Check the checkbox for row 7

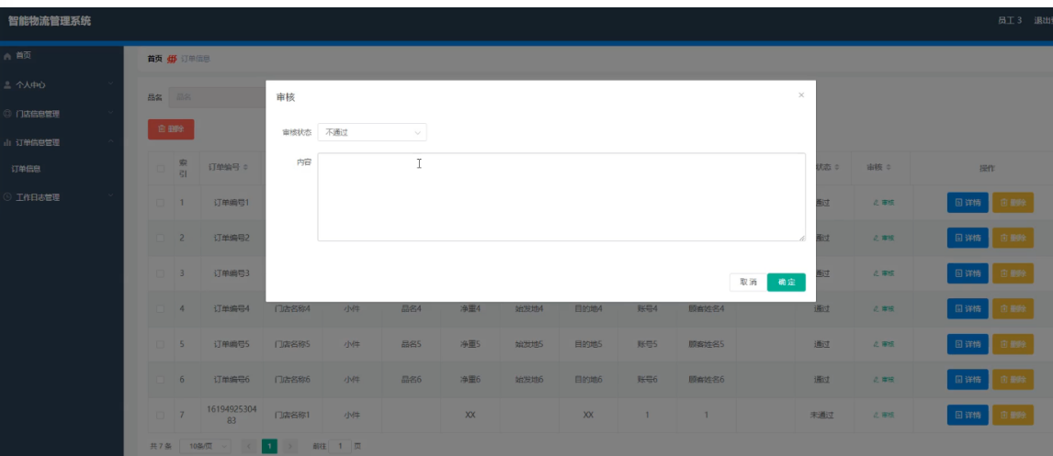point(161,415)
